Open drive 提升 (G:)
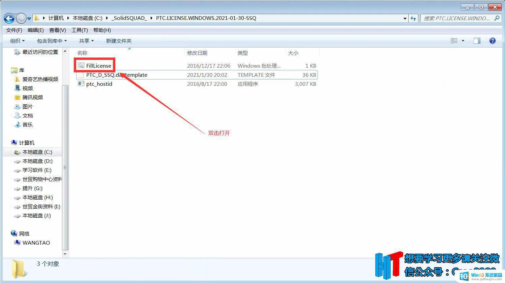This screenshot has width=505, height=283. pos(32,188)
